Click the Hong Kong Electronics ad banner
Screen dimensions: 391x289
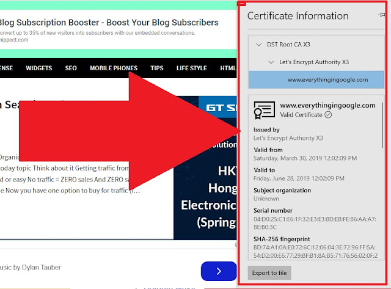205,167
